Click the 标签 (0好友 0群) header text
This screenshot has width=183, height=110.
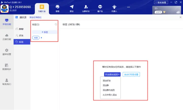[71, 24]
